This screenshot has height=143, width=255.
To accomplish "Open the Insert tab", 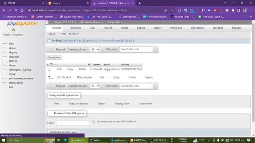I will pyautogui.click(x=125, y=28).
